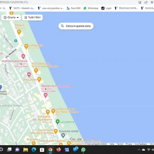Click the Ristorante Bar Alga Marina pin
Screen dimensions: 154x154
pyautogui.click(x=48, y=112)
